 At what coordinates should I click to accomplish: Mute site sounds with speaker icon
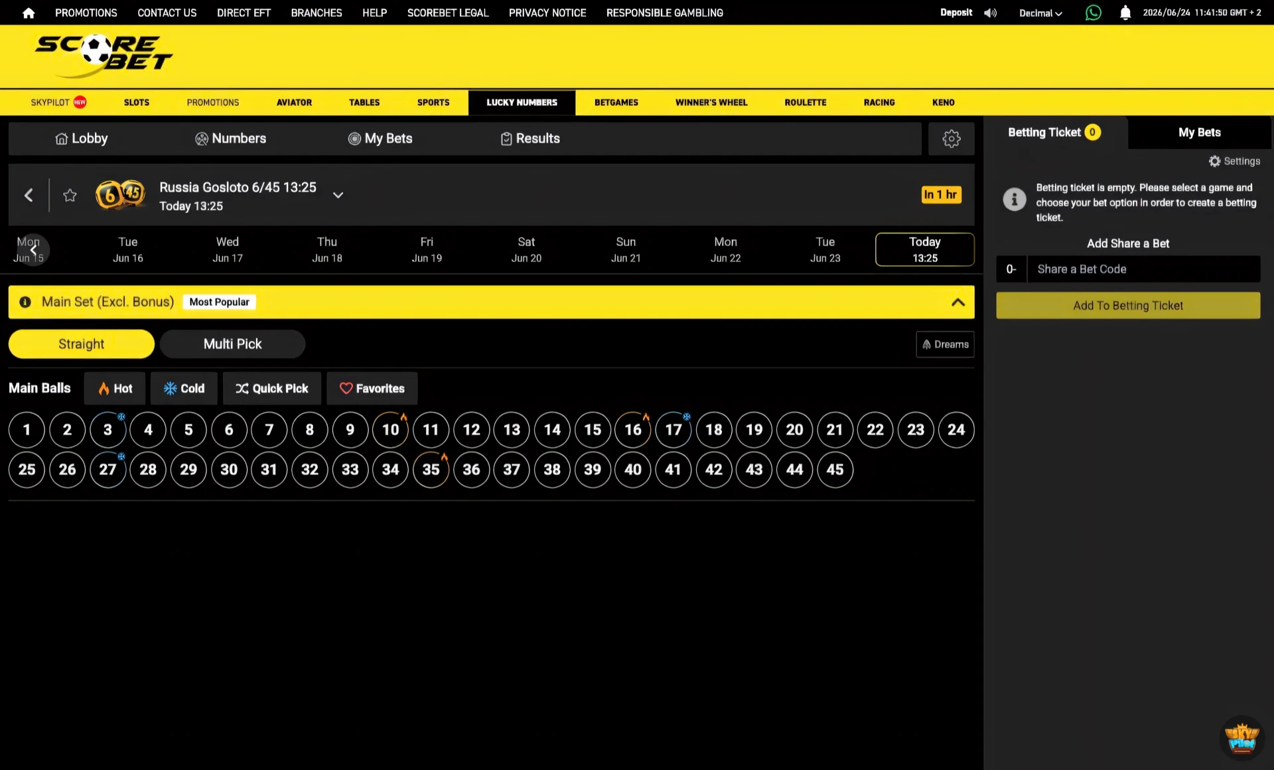[x=990, y=13]
